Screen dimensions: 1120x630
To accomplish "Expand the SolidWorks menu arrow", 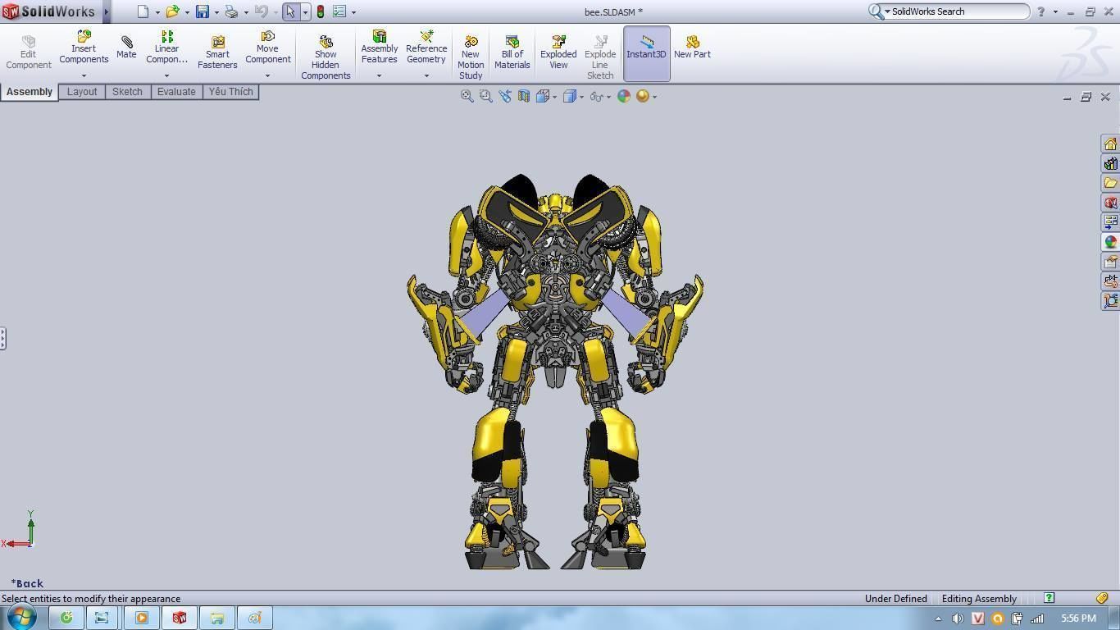I will coord(107,11).
